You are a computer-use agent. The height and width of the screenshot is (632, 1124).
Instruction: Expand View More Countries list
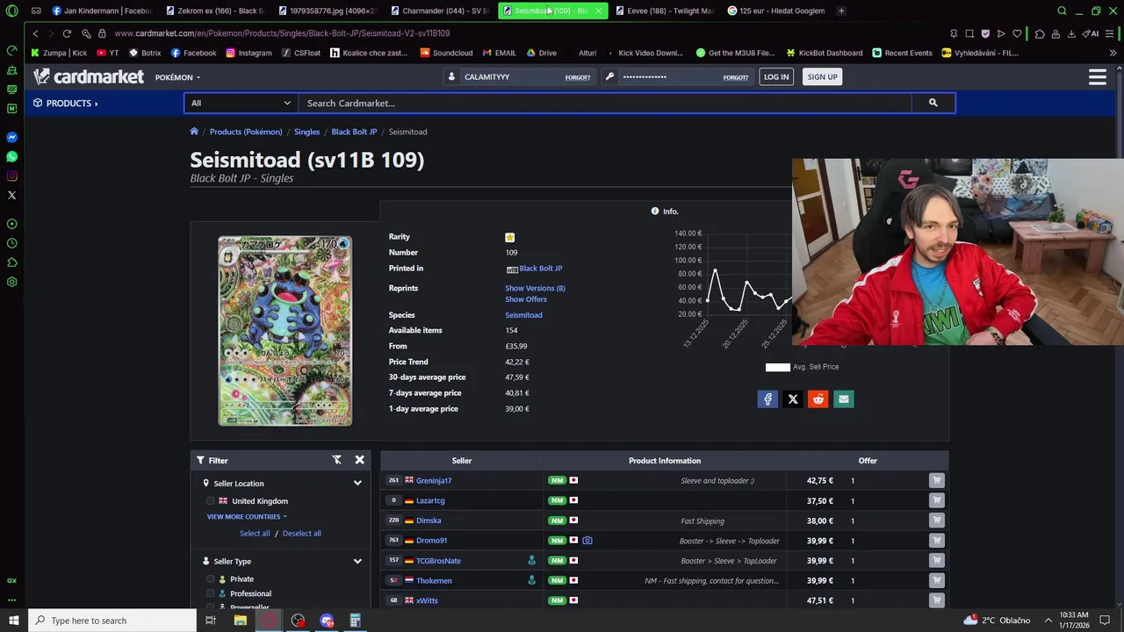pyautogui.click(x=247, y=517)
